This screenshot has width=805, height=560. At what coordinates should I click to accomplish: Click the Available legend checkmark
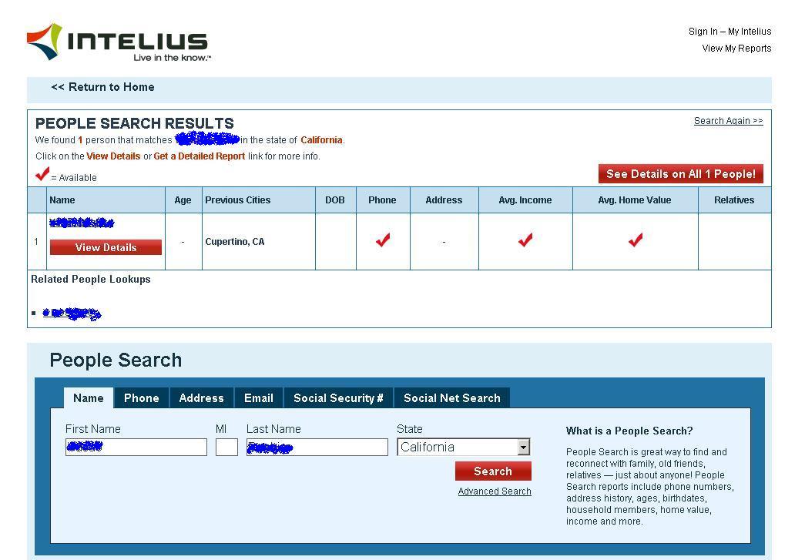42,174
